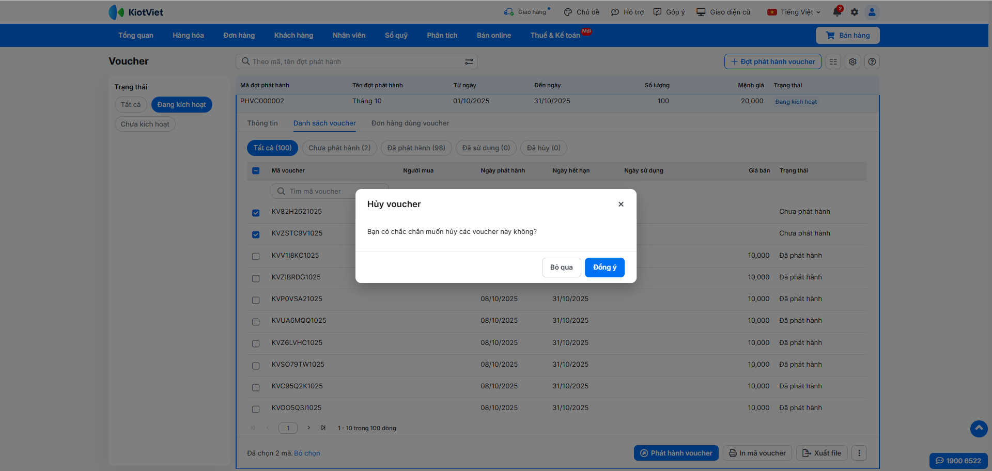The width and height of the screenshot is (992, 471).
Task: Open the Đơn hàng menu
Action: [239, 35]
